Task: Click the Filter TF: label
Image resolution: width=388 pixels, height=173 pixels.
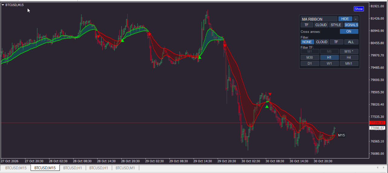Action: (x=307, y=47)
